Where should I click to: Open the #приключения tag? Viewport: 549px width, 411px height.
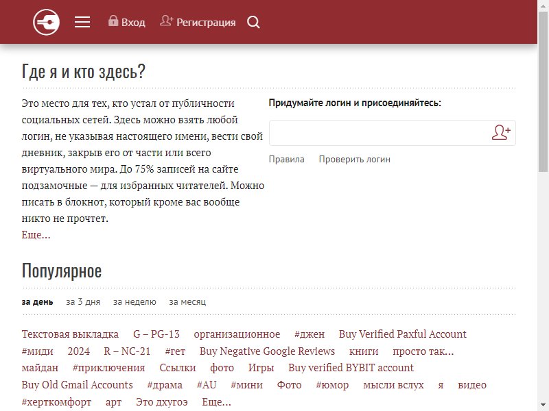click(x=109, y=368)
